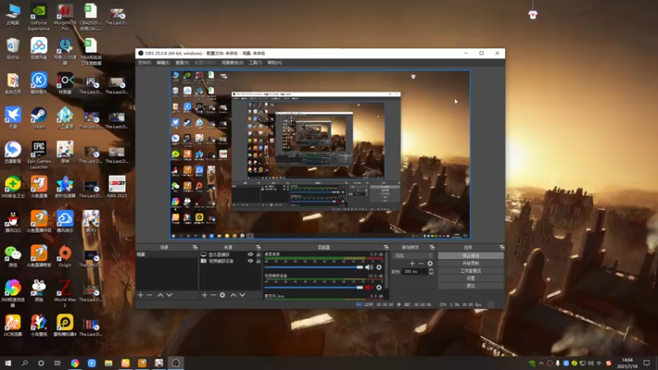The width and height of the screenshot is (658, 370).
Task: Unmute 视频捕获设备 red speaker icon
Action: [368, 287]
